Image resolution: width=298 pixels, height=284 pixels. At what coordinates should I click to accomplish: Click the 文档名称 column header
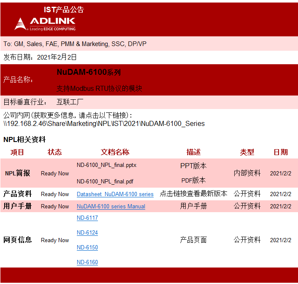115,152
